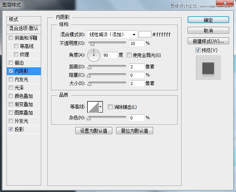Open the 等高线 contour picker arrow

(x=101, y=107)
